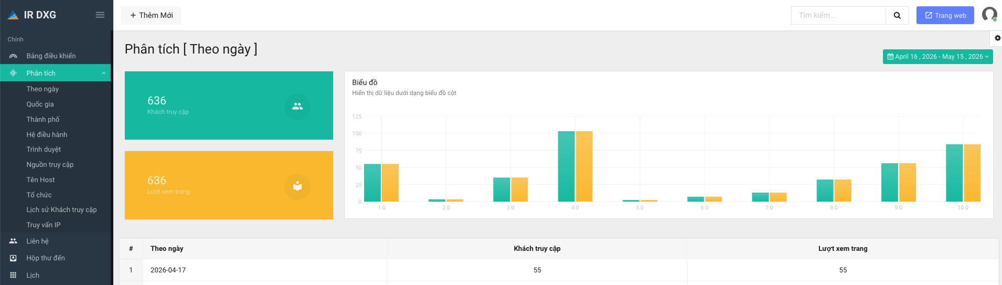The height and width of the screenshot is (285, 1002).
Task: Select Quốc gia submenu item
Action: click(x=40, y=104)
